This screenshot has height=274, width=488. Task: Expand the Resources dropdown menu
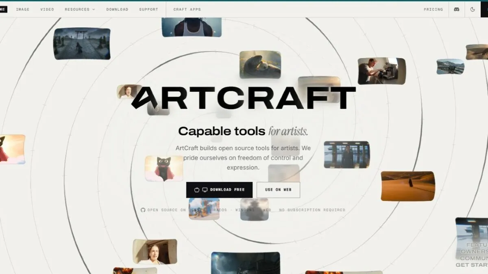(80, 9)
